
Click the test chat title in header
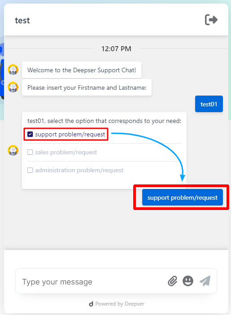coord(22,21)
